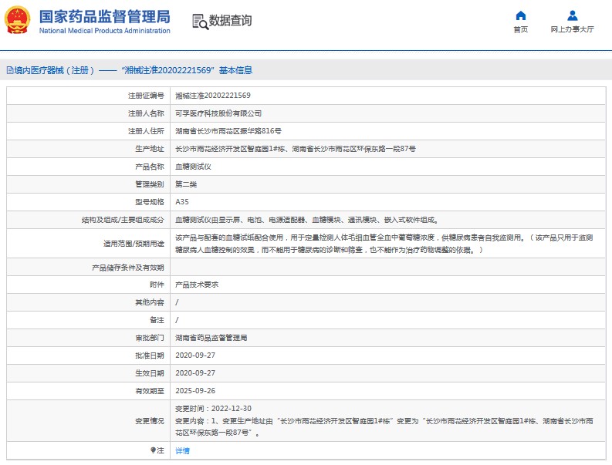Click the registrant name 可孚医疗科技股份有限公司
The width and height of the screenshot is (612, 465).
213,113
